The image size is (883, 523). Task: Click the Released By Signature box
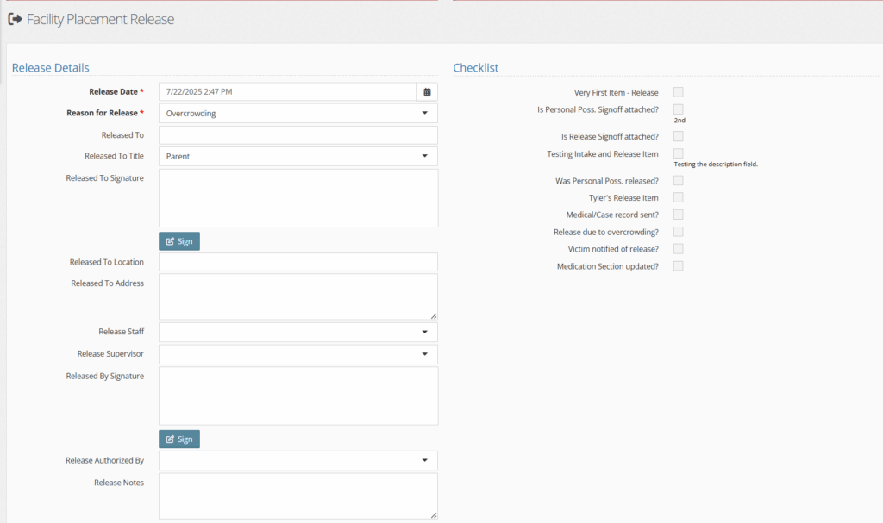[x=297, y=395]
